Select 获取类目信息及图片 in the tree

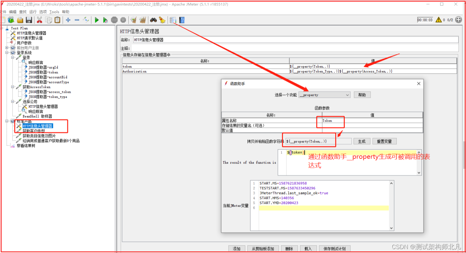[39, 136]
